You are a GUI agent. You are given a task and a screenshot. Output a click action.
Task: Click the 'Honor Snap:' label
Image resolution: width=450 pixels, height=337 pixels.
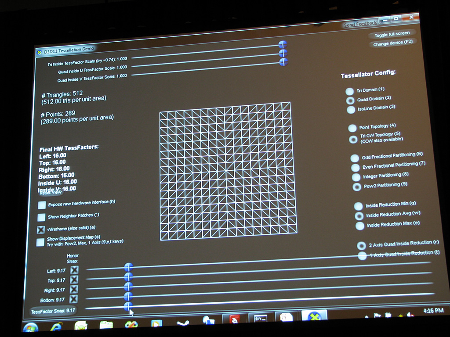73,258
